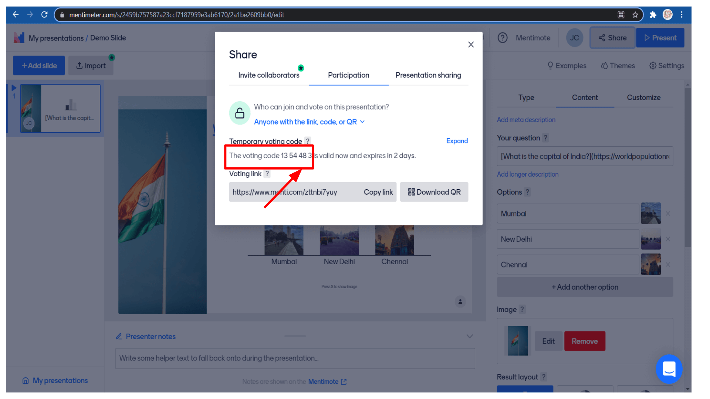Remove the Mumbai option with X
The image size is (710, 399).
pyautogui.click(x=668, y=214)
